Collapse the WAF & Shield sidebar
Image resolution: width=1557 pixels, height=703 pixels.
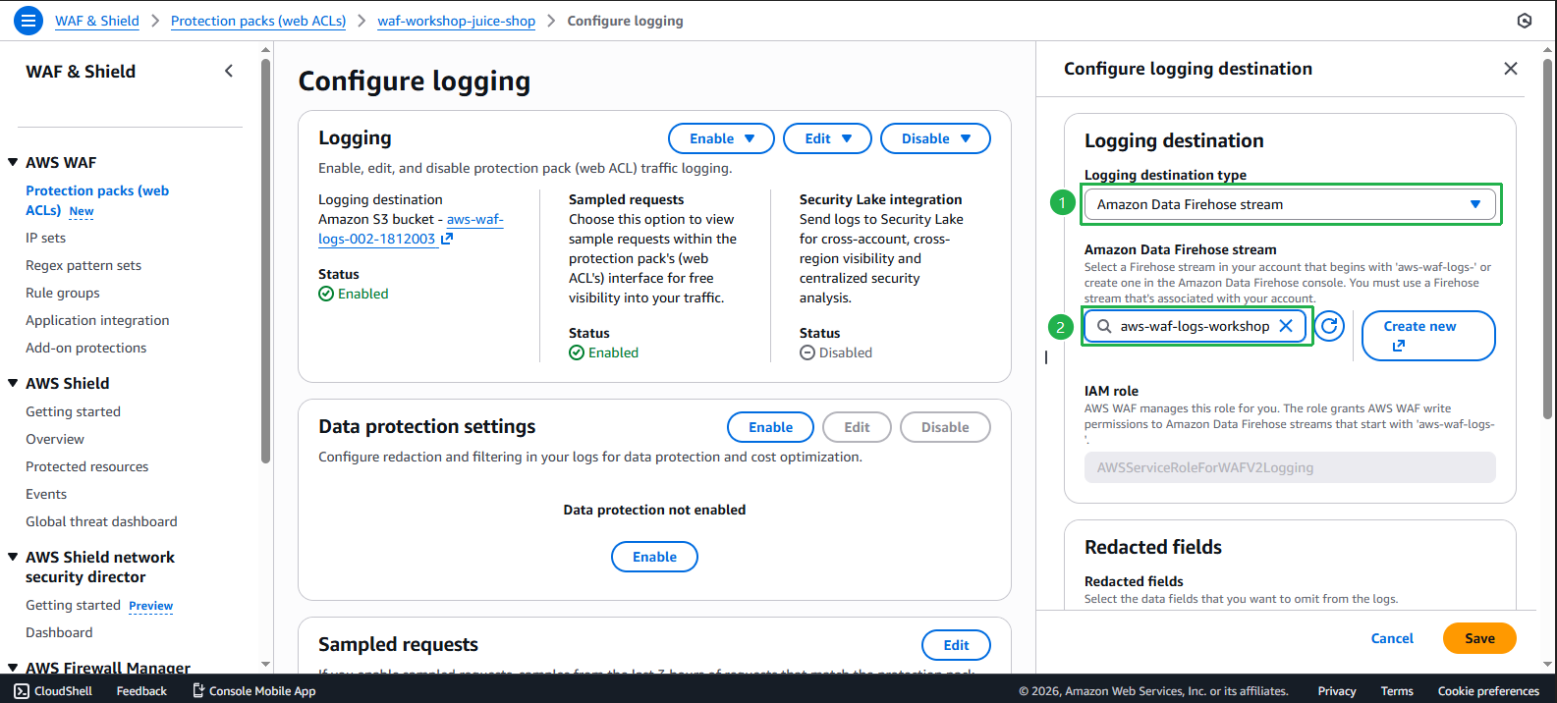(229, 71)
